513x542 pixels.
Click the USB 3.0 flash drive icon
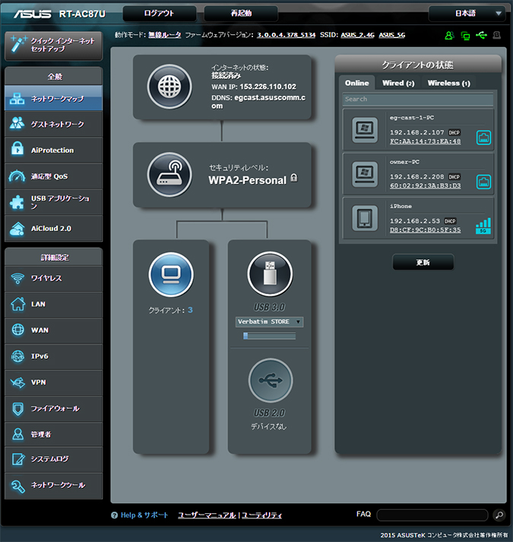[270, 274]
